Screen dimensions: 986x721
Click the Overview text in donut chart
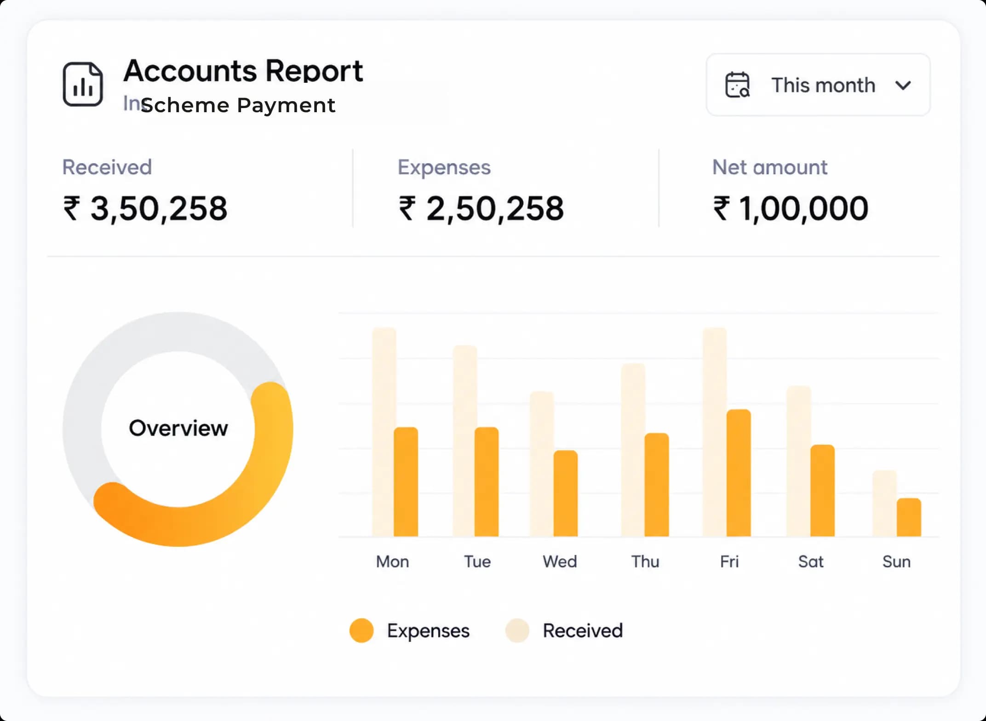[x=178, y=428]
